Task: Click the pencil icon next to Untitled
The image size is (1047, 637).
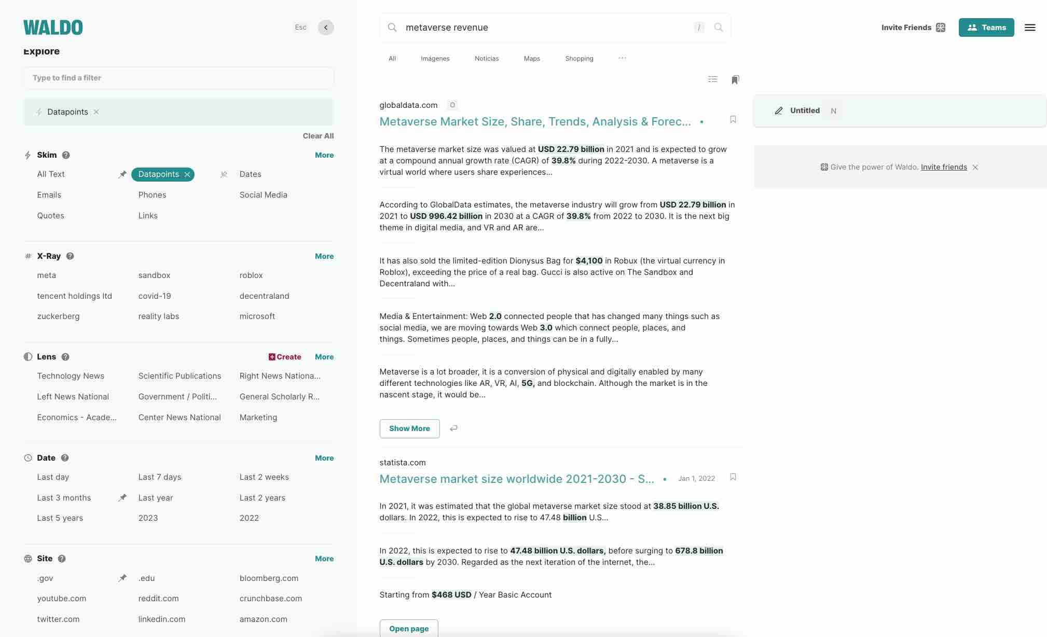Action: pyautogui.click(x=778, y=110)
